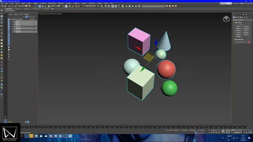Open the Utilities tab in command panel
Viewport: 253px width, 142px height.
click(249, 15)
